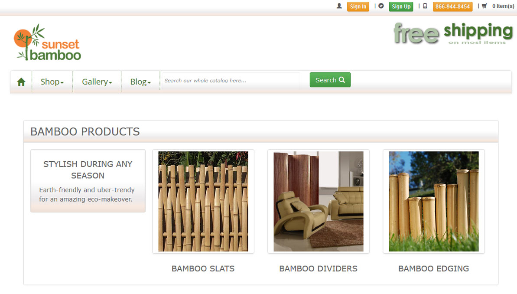The width and height of the screenshot is (517, 294).
Task: Open the Bamboo Slats product image
Action: click(203, 201)
